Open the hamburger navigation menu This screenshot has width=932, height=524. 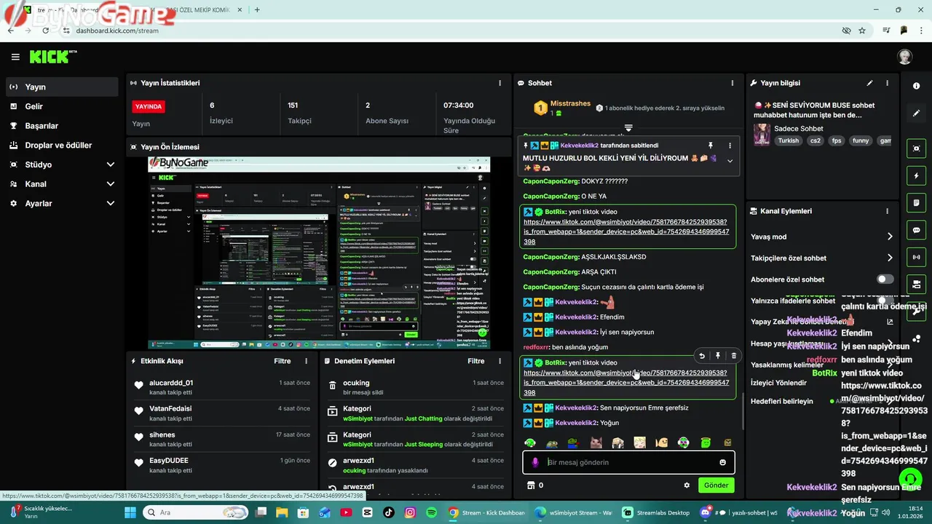click(x=15, y=57)
